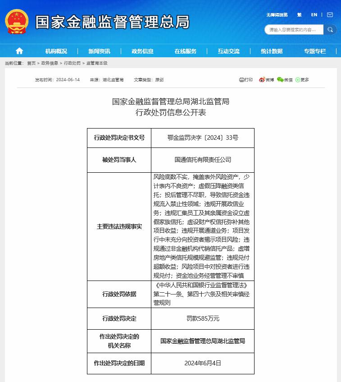Open the 新闻资讯 menu item
This screenshot has width=341, height=382.
click(x=99, y=51)
